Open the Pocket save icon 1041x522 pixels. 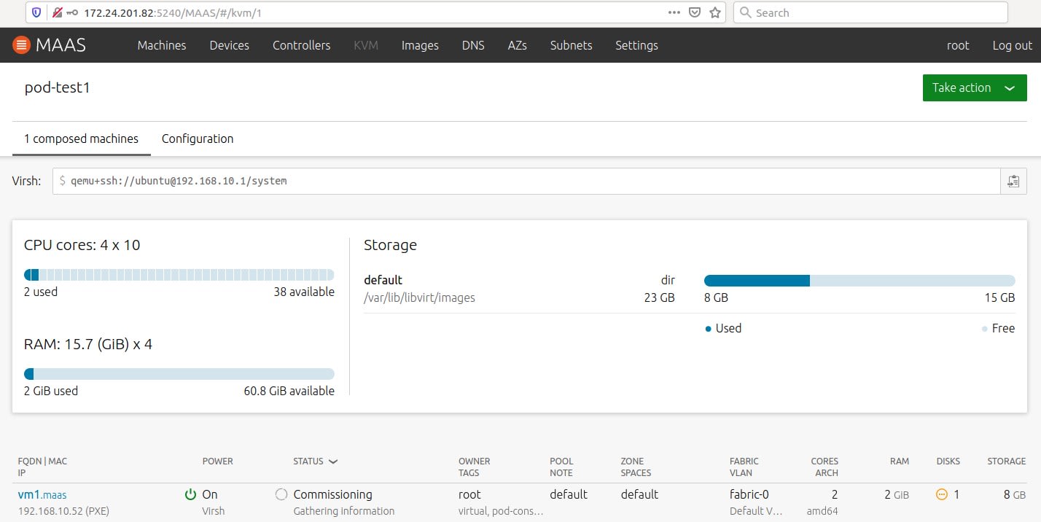(x=695, y=12)
